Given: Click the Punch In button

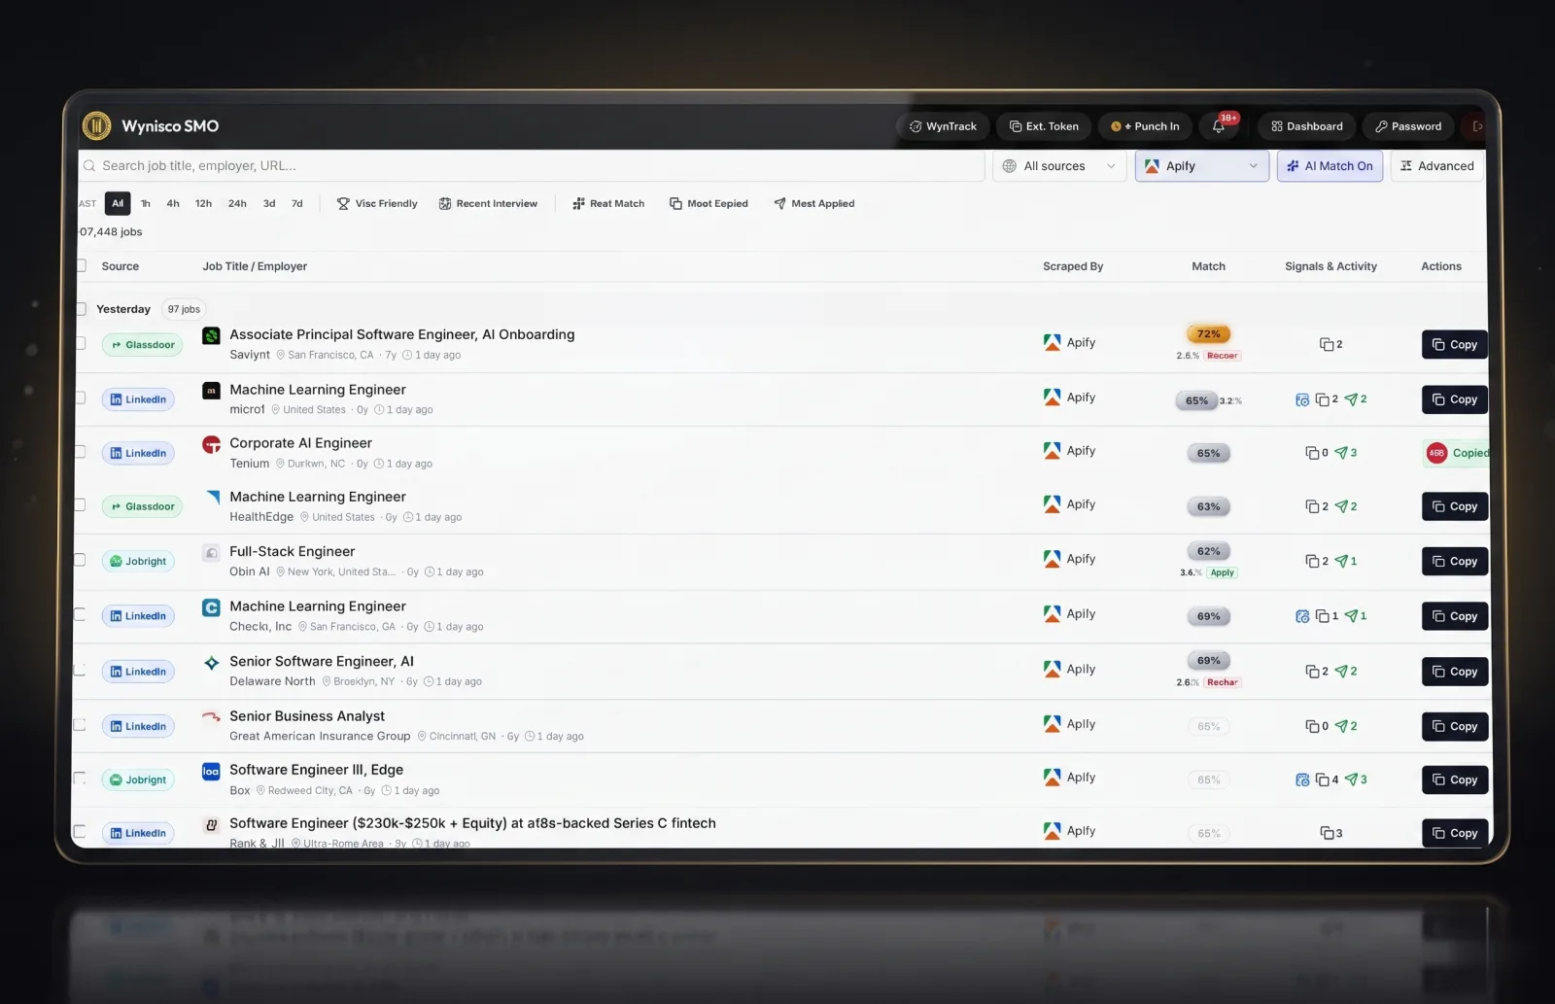Looking at the screenshot, I should pyautogui.click(x=1145, y=126).
